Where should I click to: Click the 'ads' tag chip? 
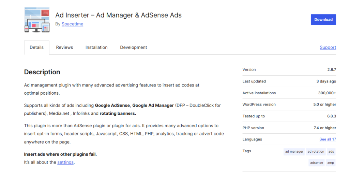pyautogui.click(x=331, y=152)
